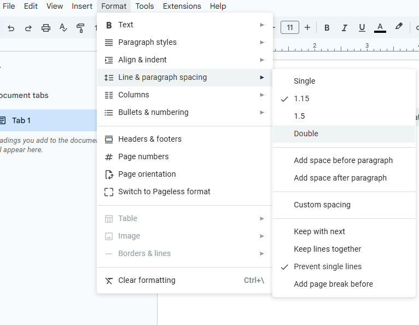Click the Undo arrow icon

(x=11, y=28)
